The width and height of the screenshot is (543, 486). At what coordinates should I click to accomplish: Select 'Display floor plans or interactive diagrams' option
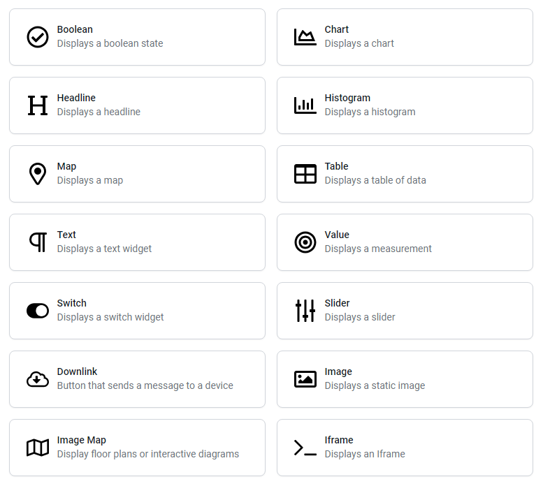click(x=147, y=454)
